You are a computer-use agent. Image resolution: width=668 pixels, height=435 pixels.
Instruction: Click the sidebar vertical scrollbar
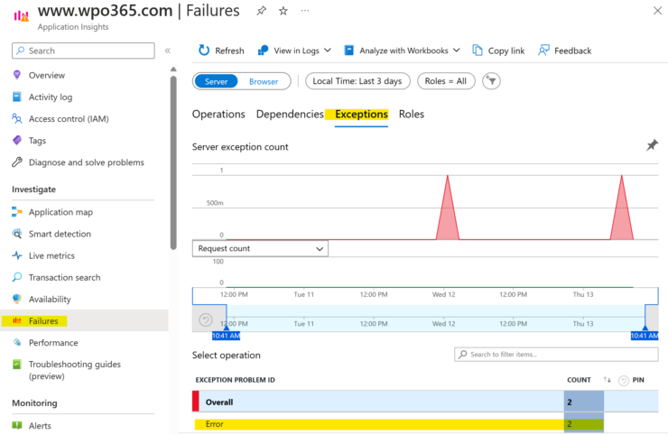(173, 162)
